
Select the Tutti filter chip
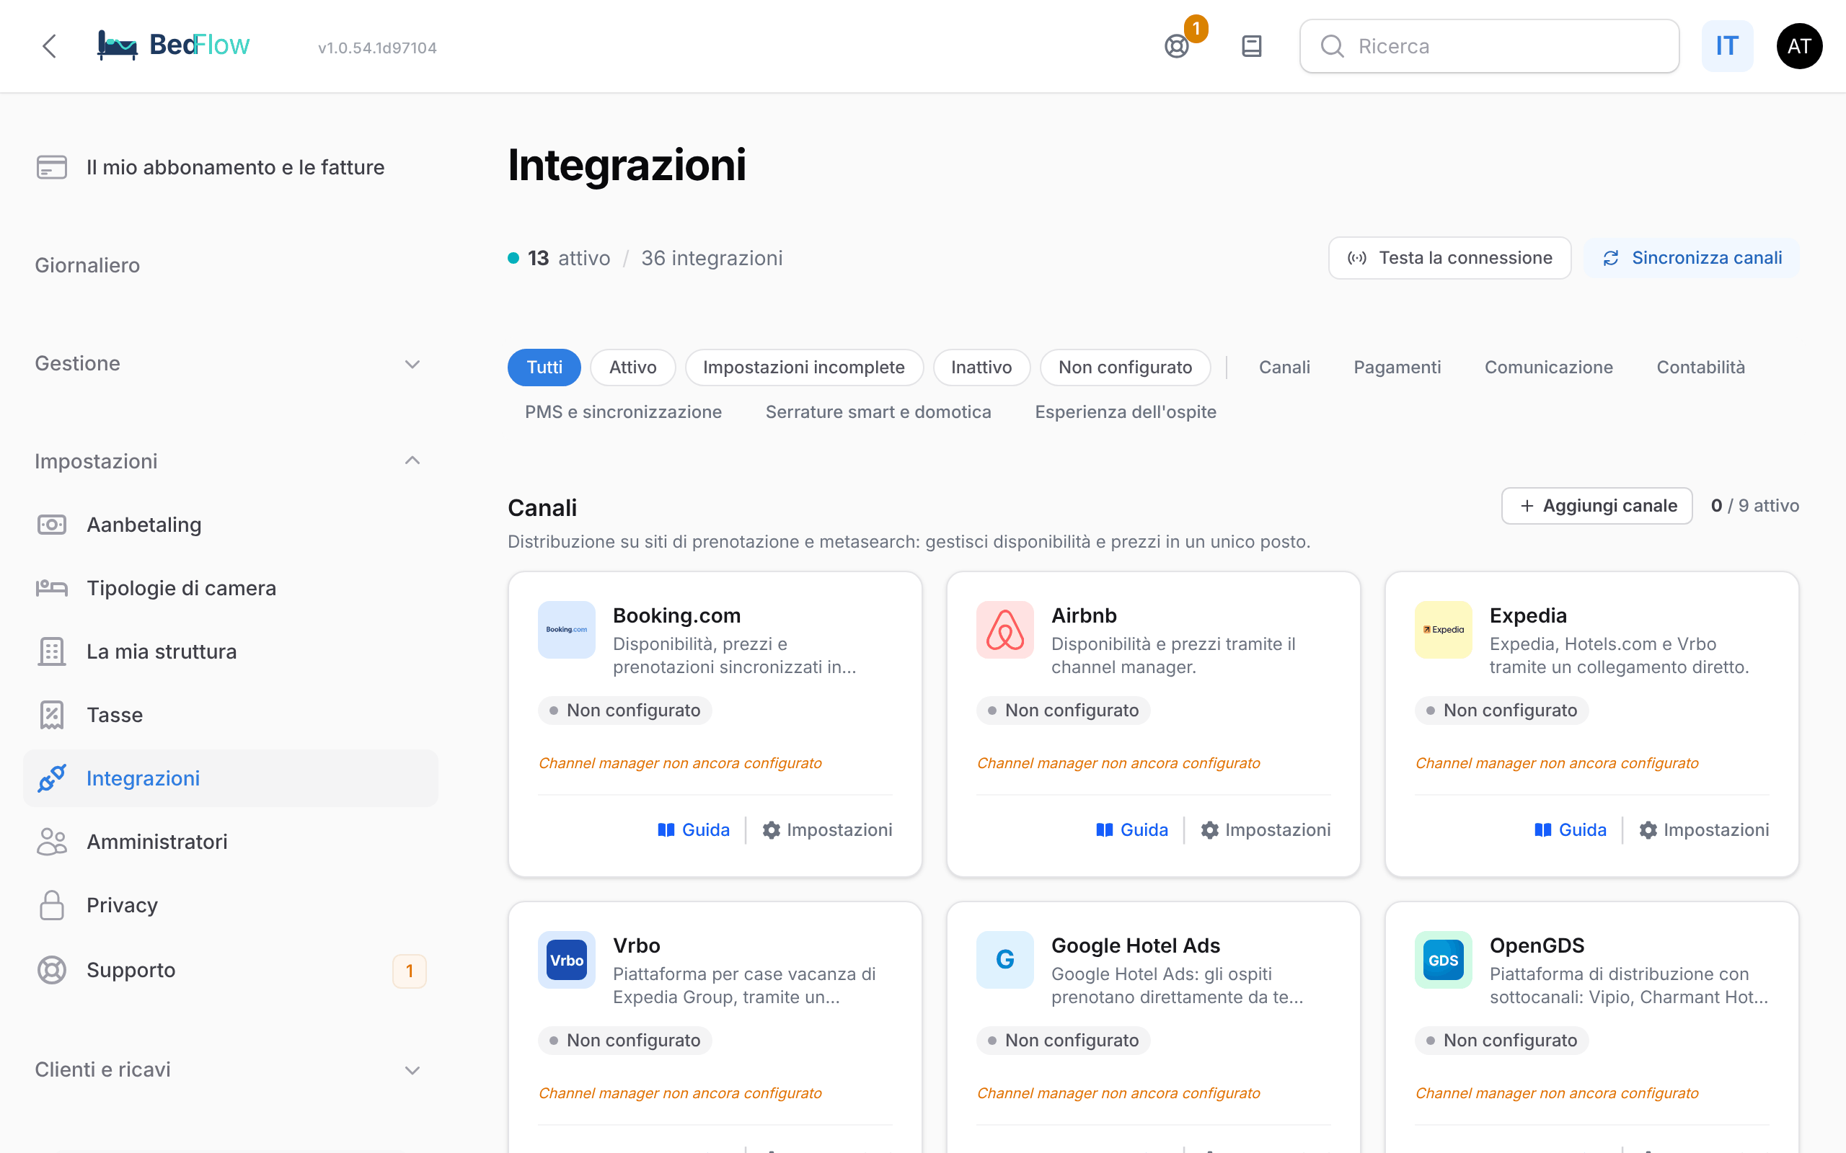pos(544,368)
